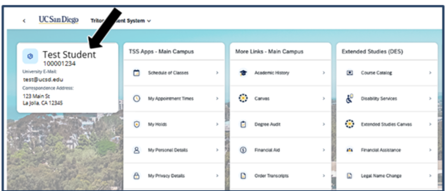Click the My Personal Details person icon
The height and width of the screenshot is (191, 445).
tap(137, 150)
